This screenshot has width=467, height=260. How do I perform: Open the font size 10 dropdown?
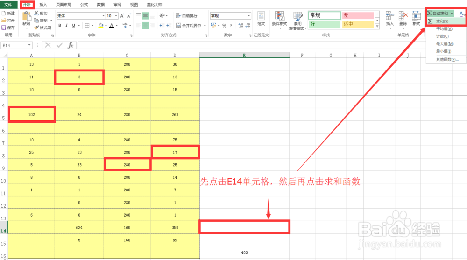pos(116,16)
